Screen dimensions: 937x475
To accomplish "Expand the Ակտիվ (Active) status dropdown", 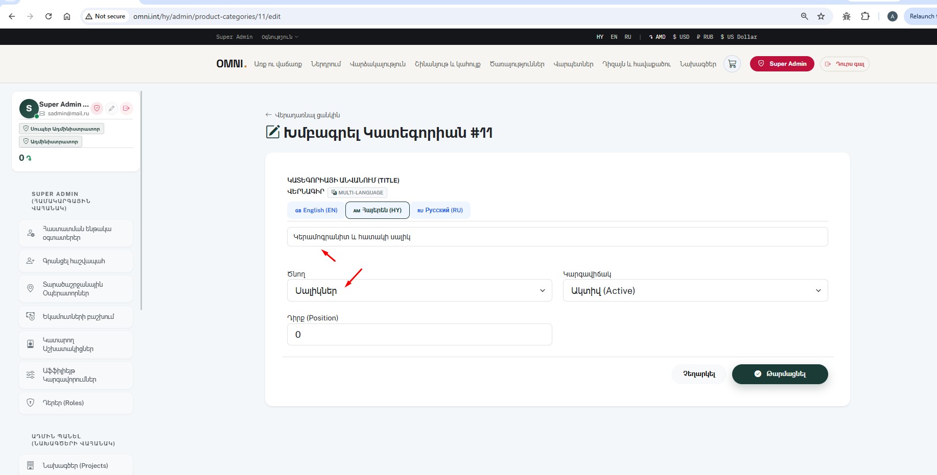I will (695, 290).
